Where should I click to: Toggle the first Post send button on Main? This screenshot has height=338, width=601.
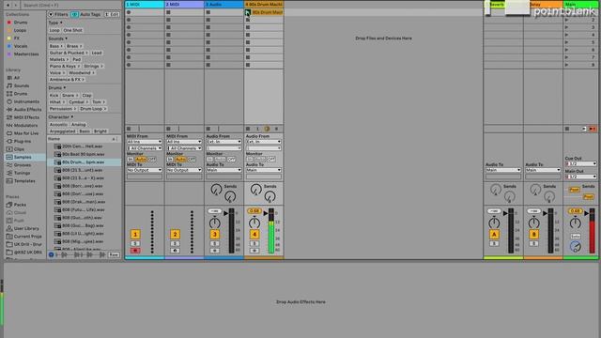[x=574, y=190]
